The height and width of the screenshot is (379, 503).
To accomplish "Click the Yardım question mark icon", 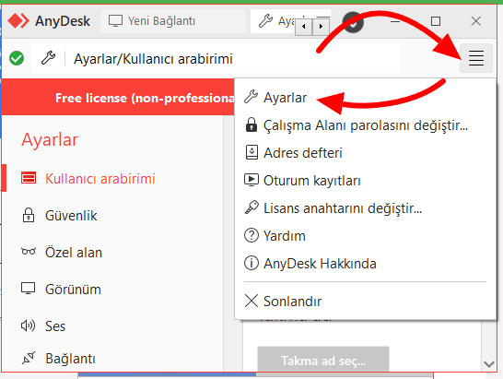I will tap(251, 235).
